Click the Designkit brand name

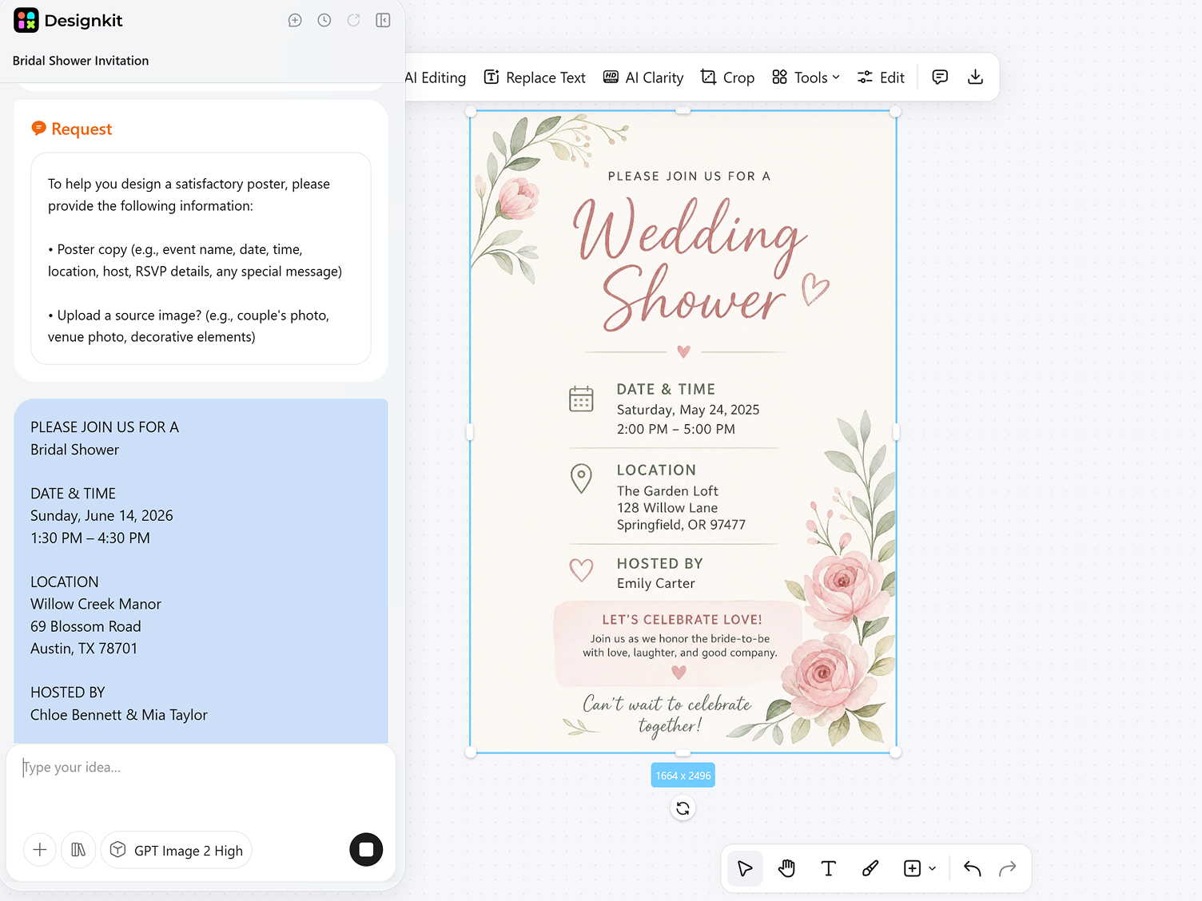point(83,21)
